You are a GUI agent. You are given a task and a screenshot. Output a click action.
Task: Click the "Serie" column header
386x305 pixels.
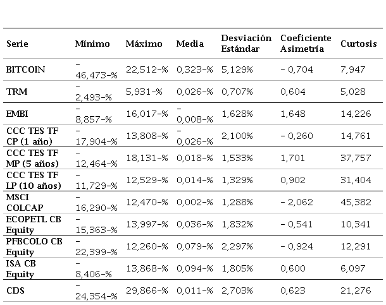17,44
